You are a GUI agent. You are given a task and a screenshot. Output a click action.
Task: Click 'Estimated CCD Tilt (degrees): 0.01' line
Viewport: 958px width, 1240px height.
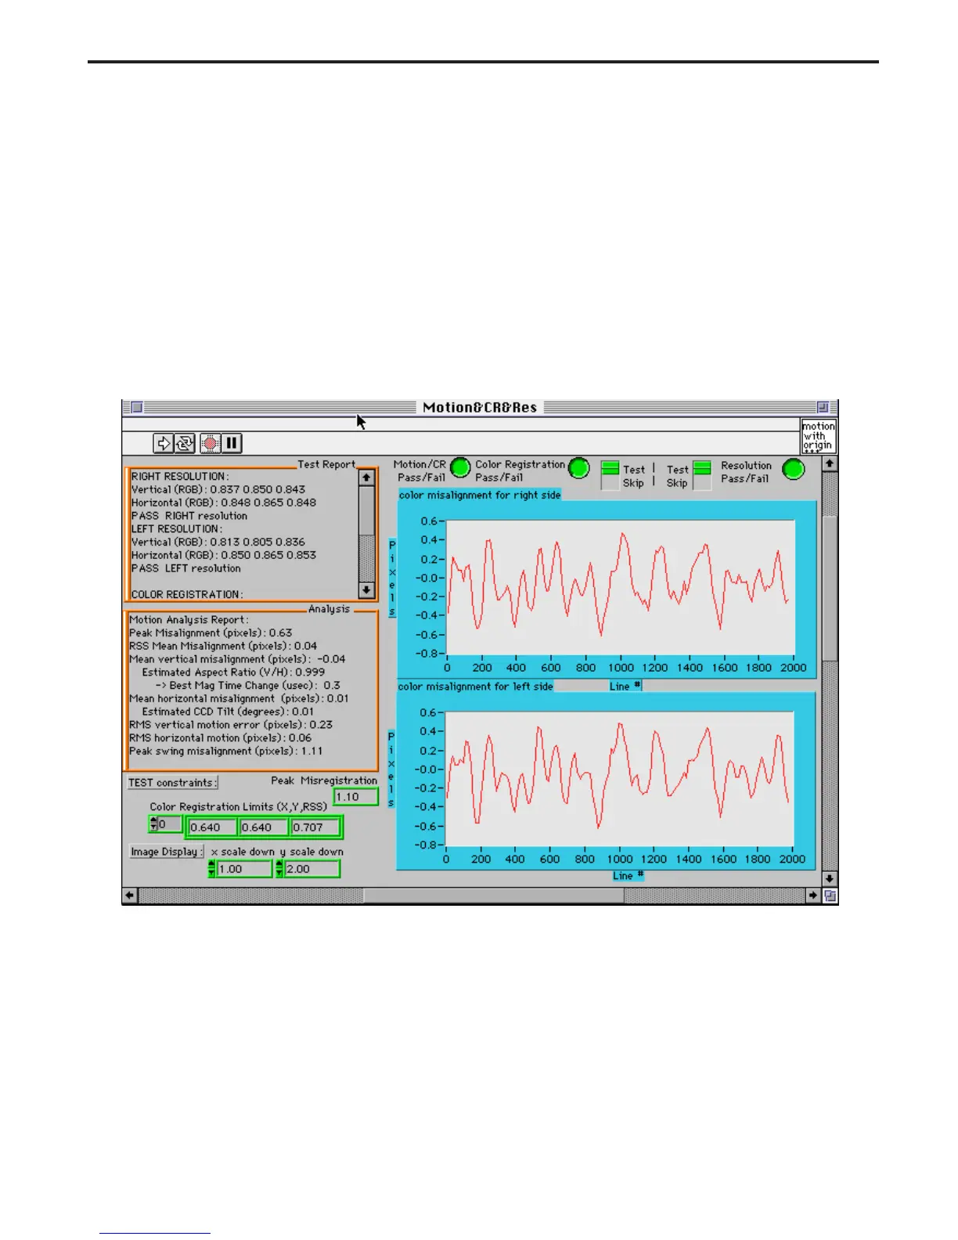pos(228,712)
